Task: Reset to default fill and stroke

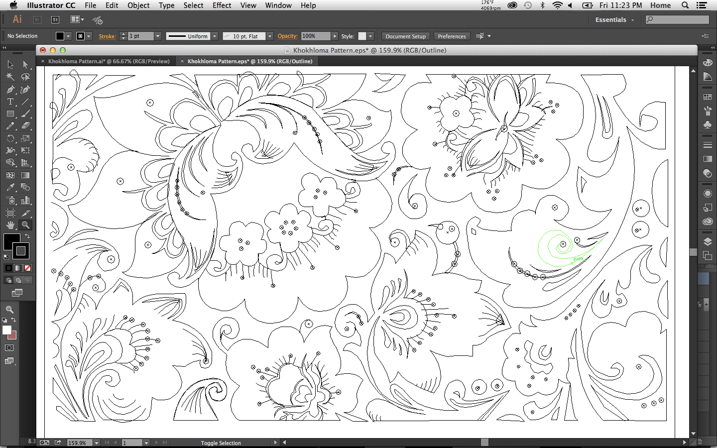Action: [6, 257]
